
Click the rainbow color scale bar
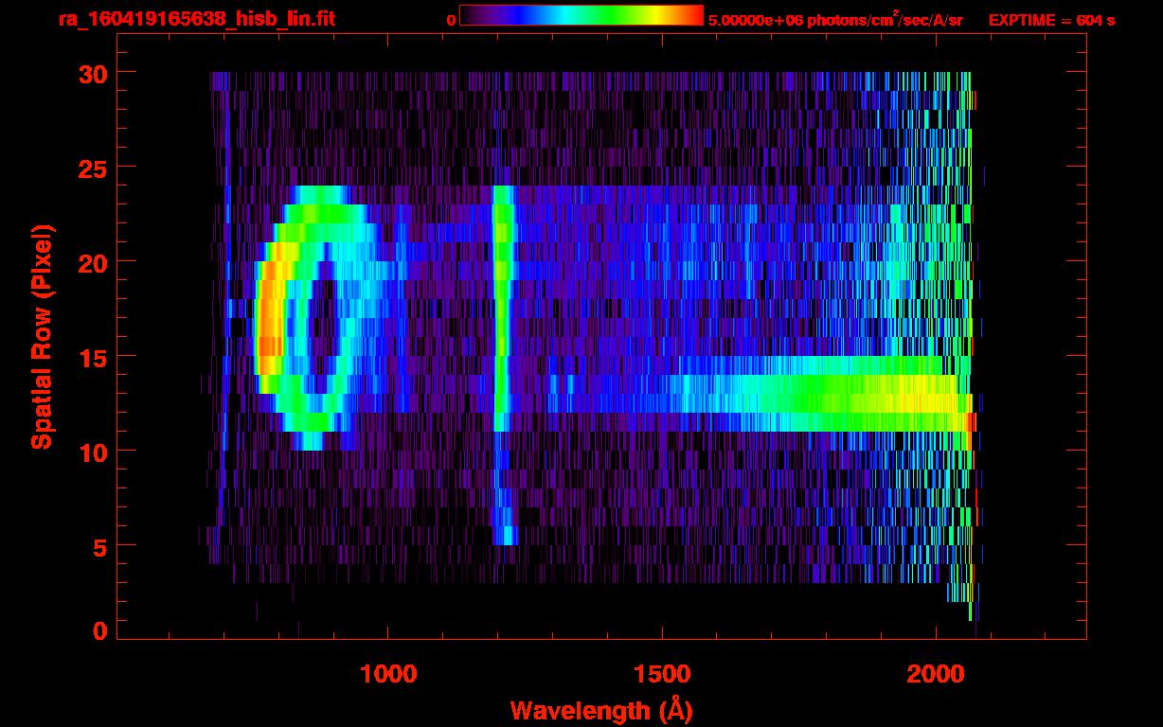point(581,15)
